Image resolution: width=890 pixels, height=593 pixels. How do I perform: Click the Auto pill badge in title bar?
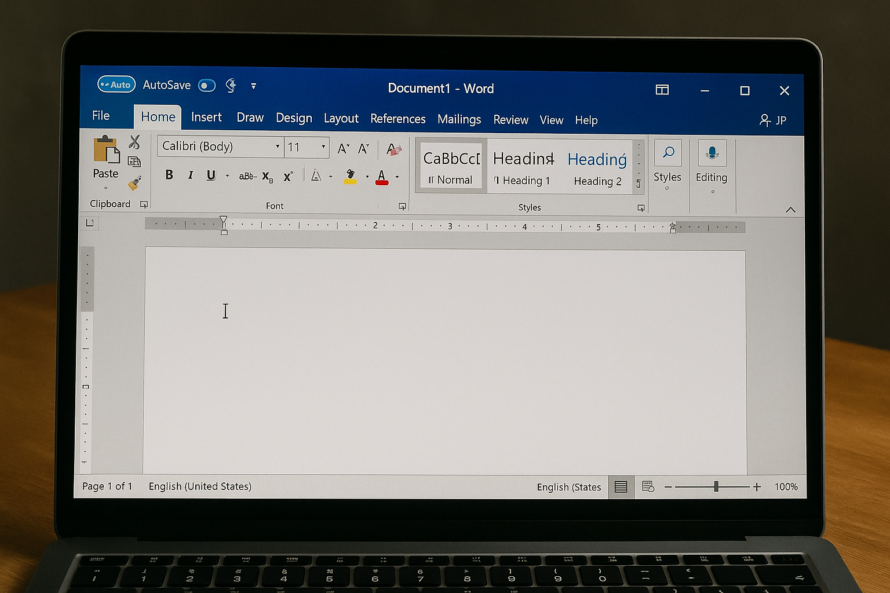(x=116, y=85)
